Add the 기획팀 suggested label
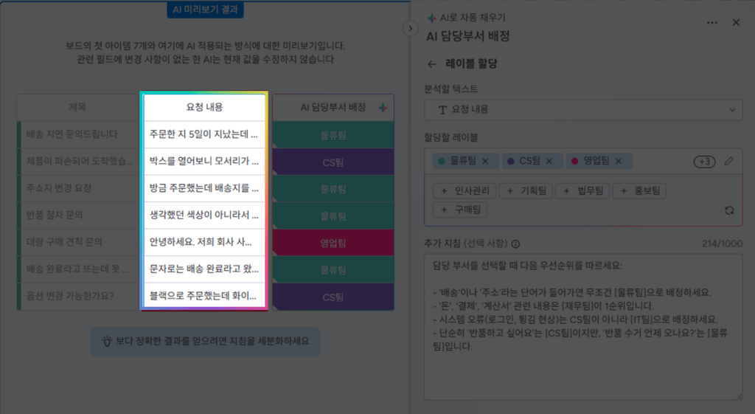 (526, 191)
